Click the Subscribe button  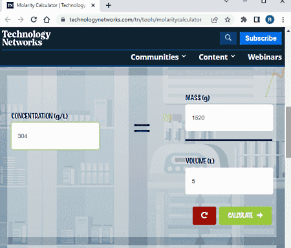pos(261,38)
